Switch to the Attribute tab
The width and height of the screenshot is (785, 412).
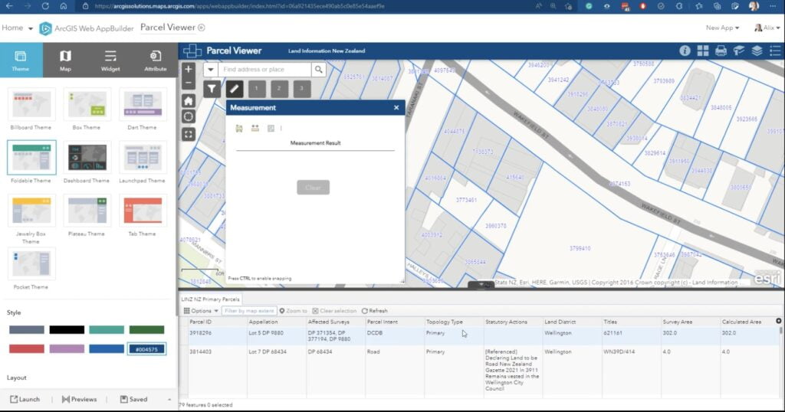coord(155,60)
